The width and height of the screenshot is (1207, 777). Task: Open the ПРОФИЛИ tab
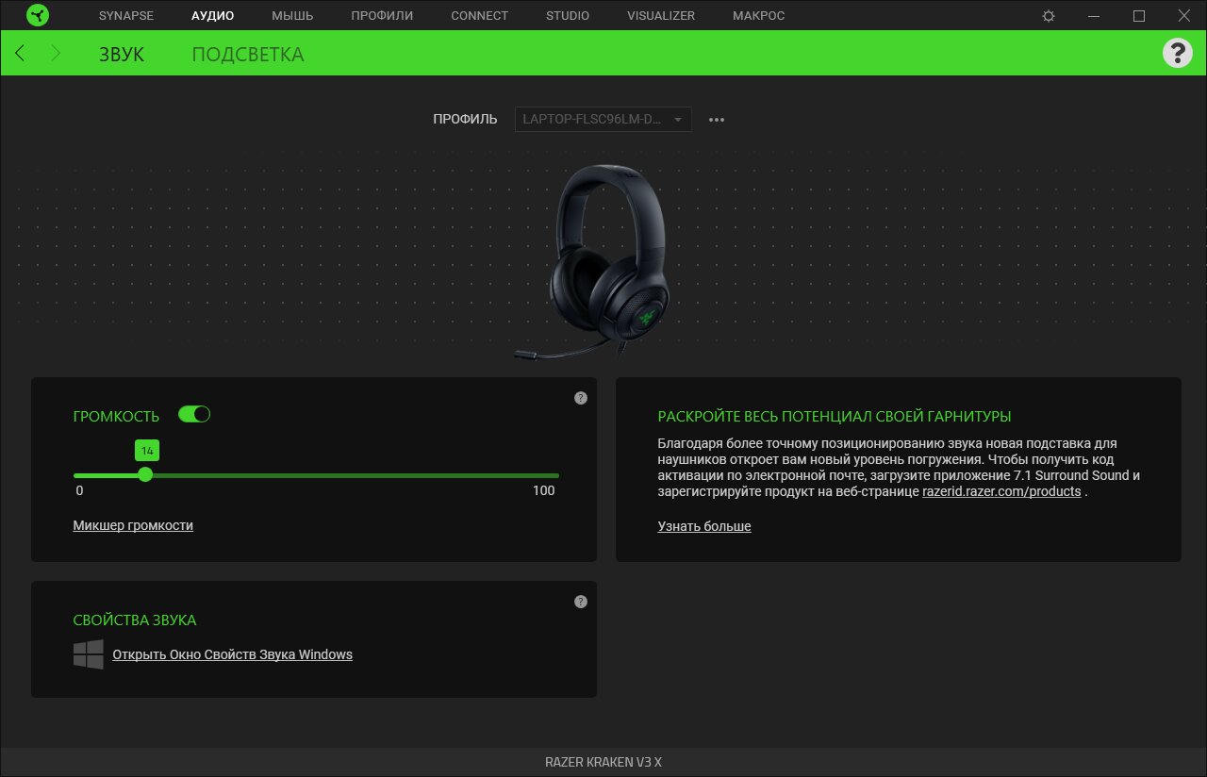tap(382, 16)
